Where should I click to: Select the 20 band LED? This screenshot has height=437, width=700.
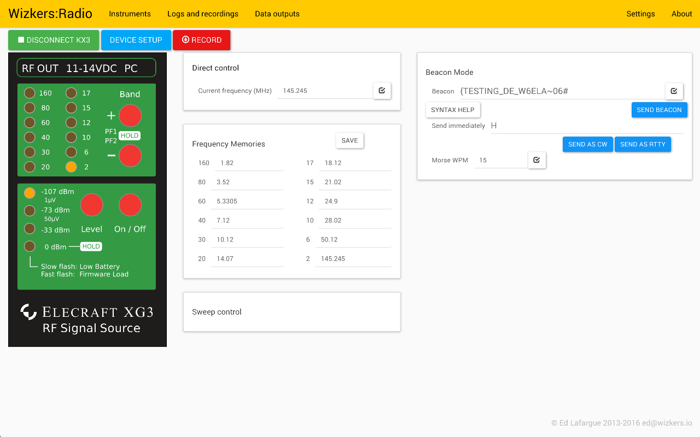(x=30, y=167)
